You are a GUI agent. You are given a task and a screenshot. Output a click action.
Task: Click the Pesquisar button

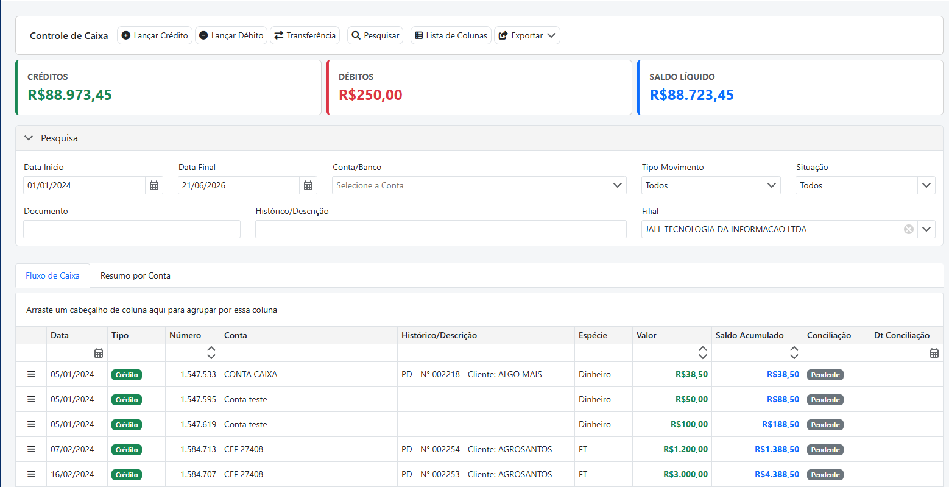pos(375,35)
